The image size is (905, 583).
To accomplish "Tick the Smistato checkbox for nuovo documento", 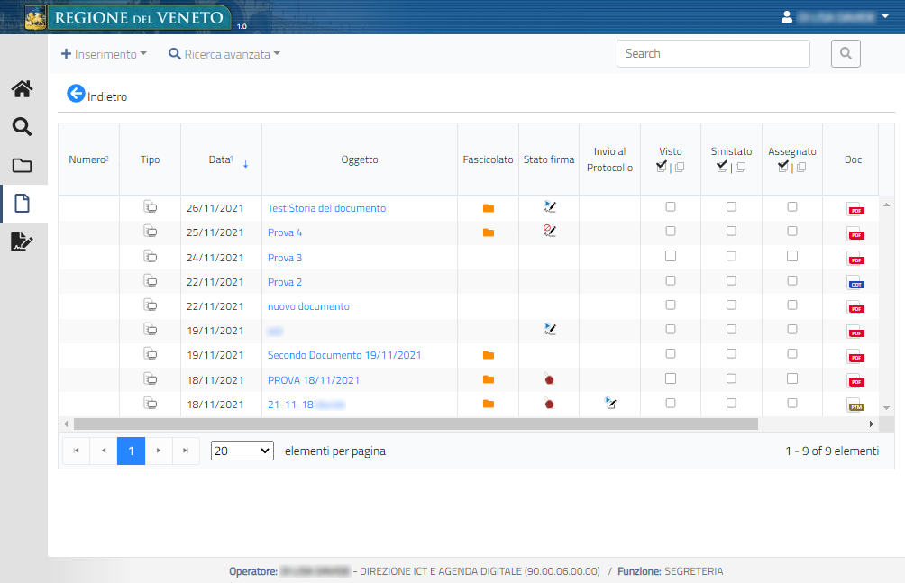I will pyautogui.click(x=731, y=305).
